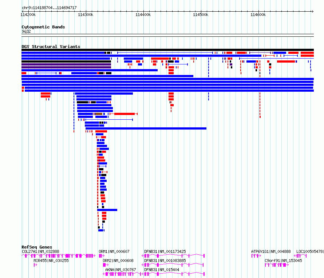The width and height of the screenshot is (324, 278).
Task: Select gene label MIR455|NR_030255
Action: (x=51, y=261)
